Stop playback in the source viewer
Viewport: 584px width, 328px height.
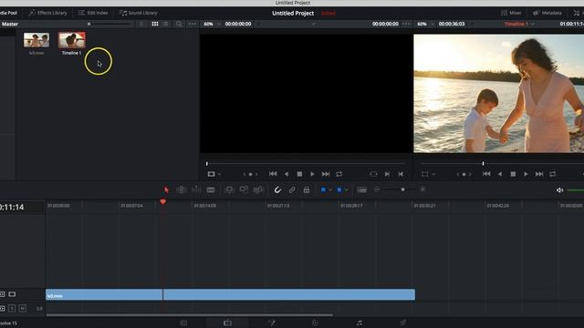(299, 174)
